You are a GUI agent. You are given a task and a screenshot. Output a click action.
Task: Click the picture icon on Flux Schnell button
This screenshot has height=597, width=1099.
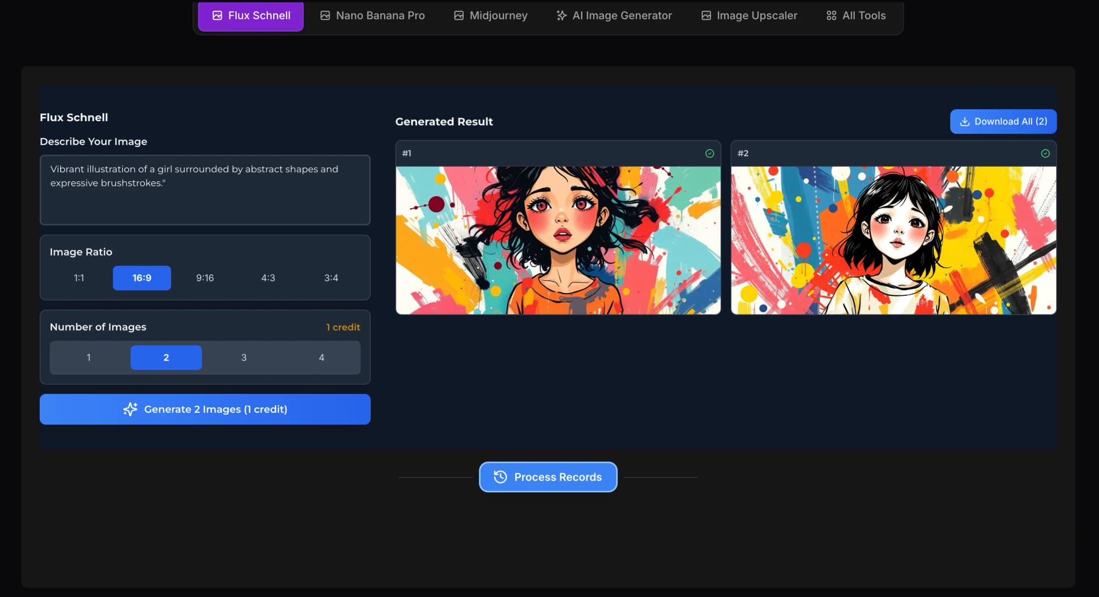click(217, 16)
